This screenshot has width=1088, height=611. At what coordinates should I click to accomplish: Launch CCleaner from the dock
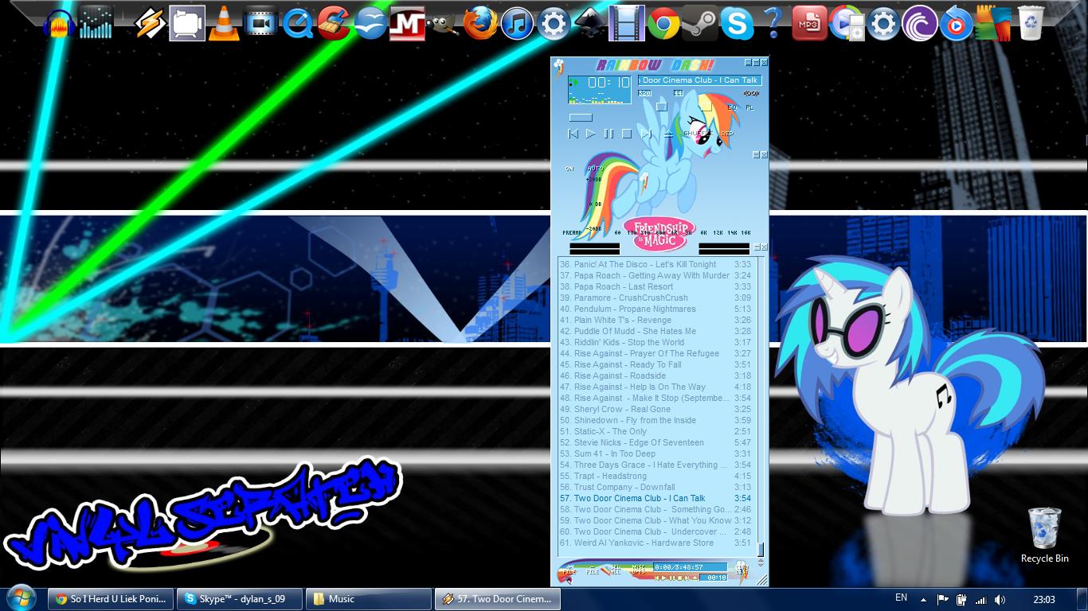[333, 24]
